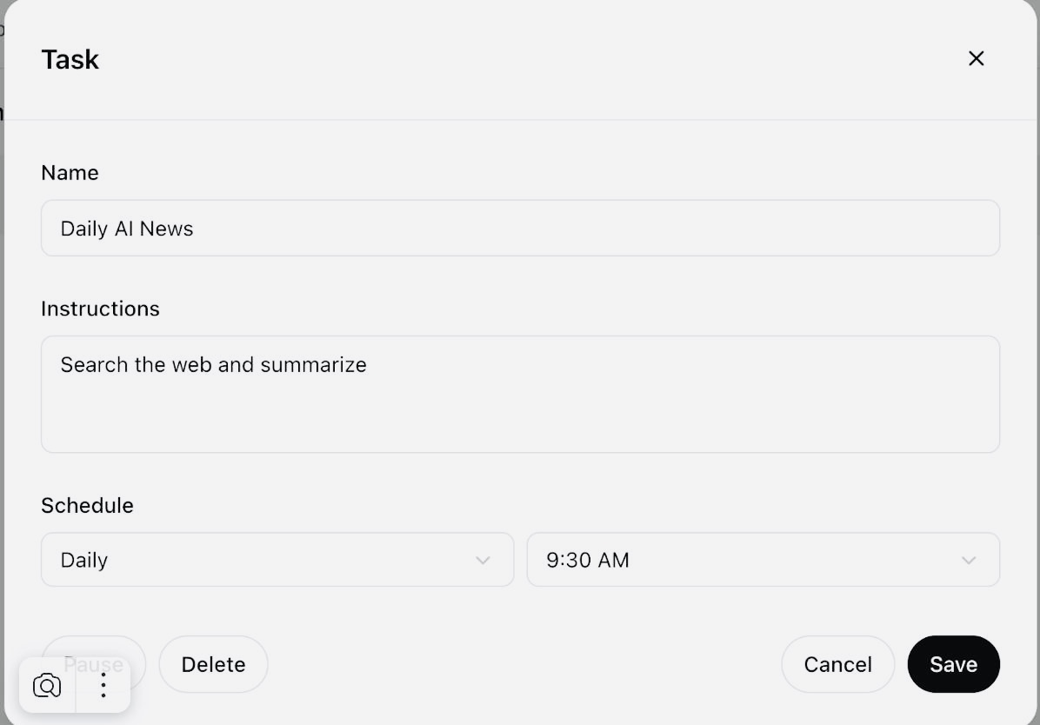Cancel the task edits
Viewport: 1040px width, 725px height.
(837, 664)
